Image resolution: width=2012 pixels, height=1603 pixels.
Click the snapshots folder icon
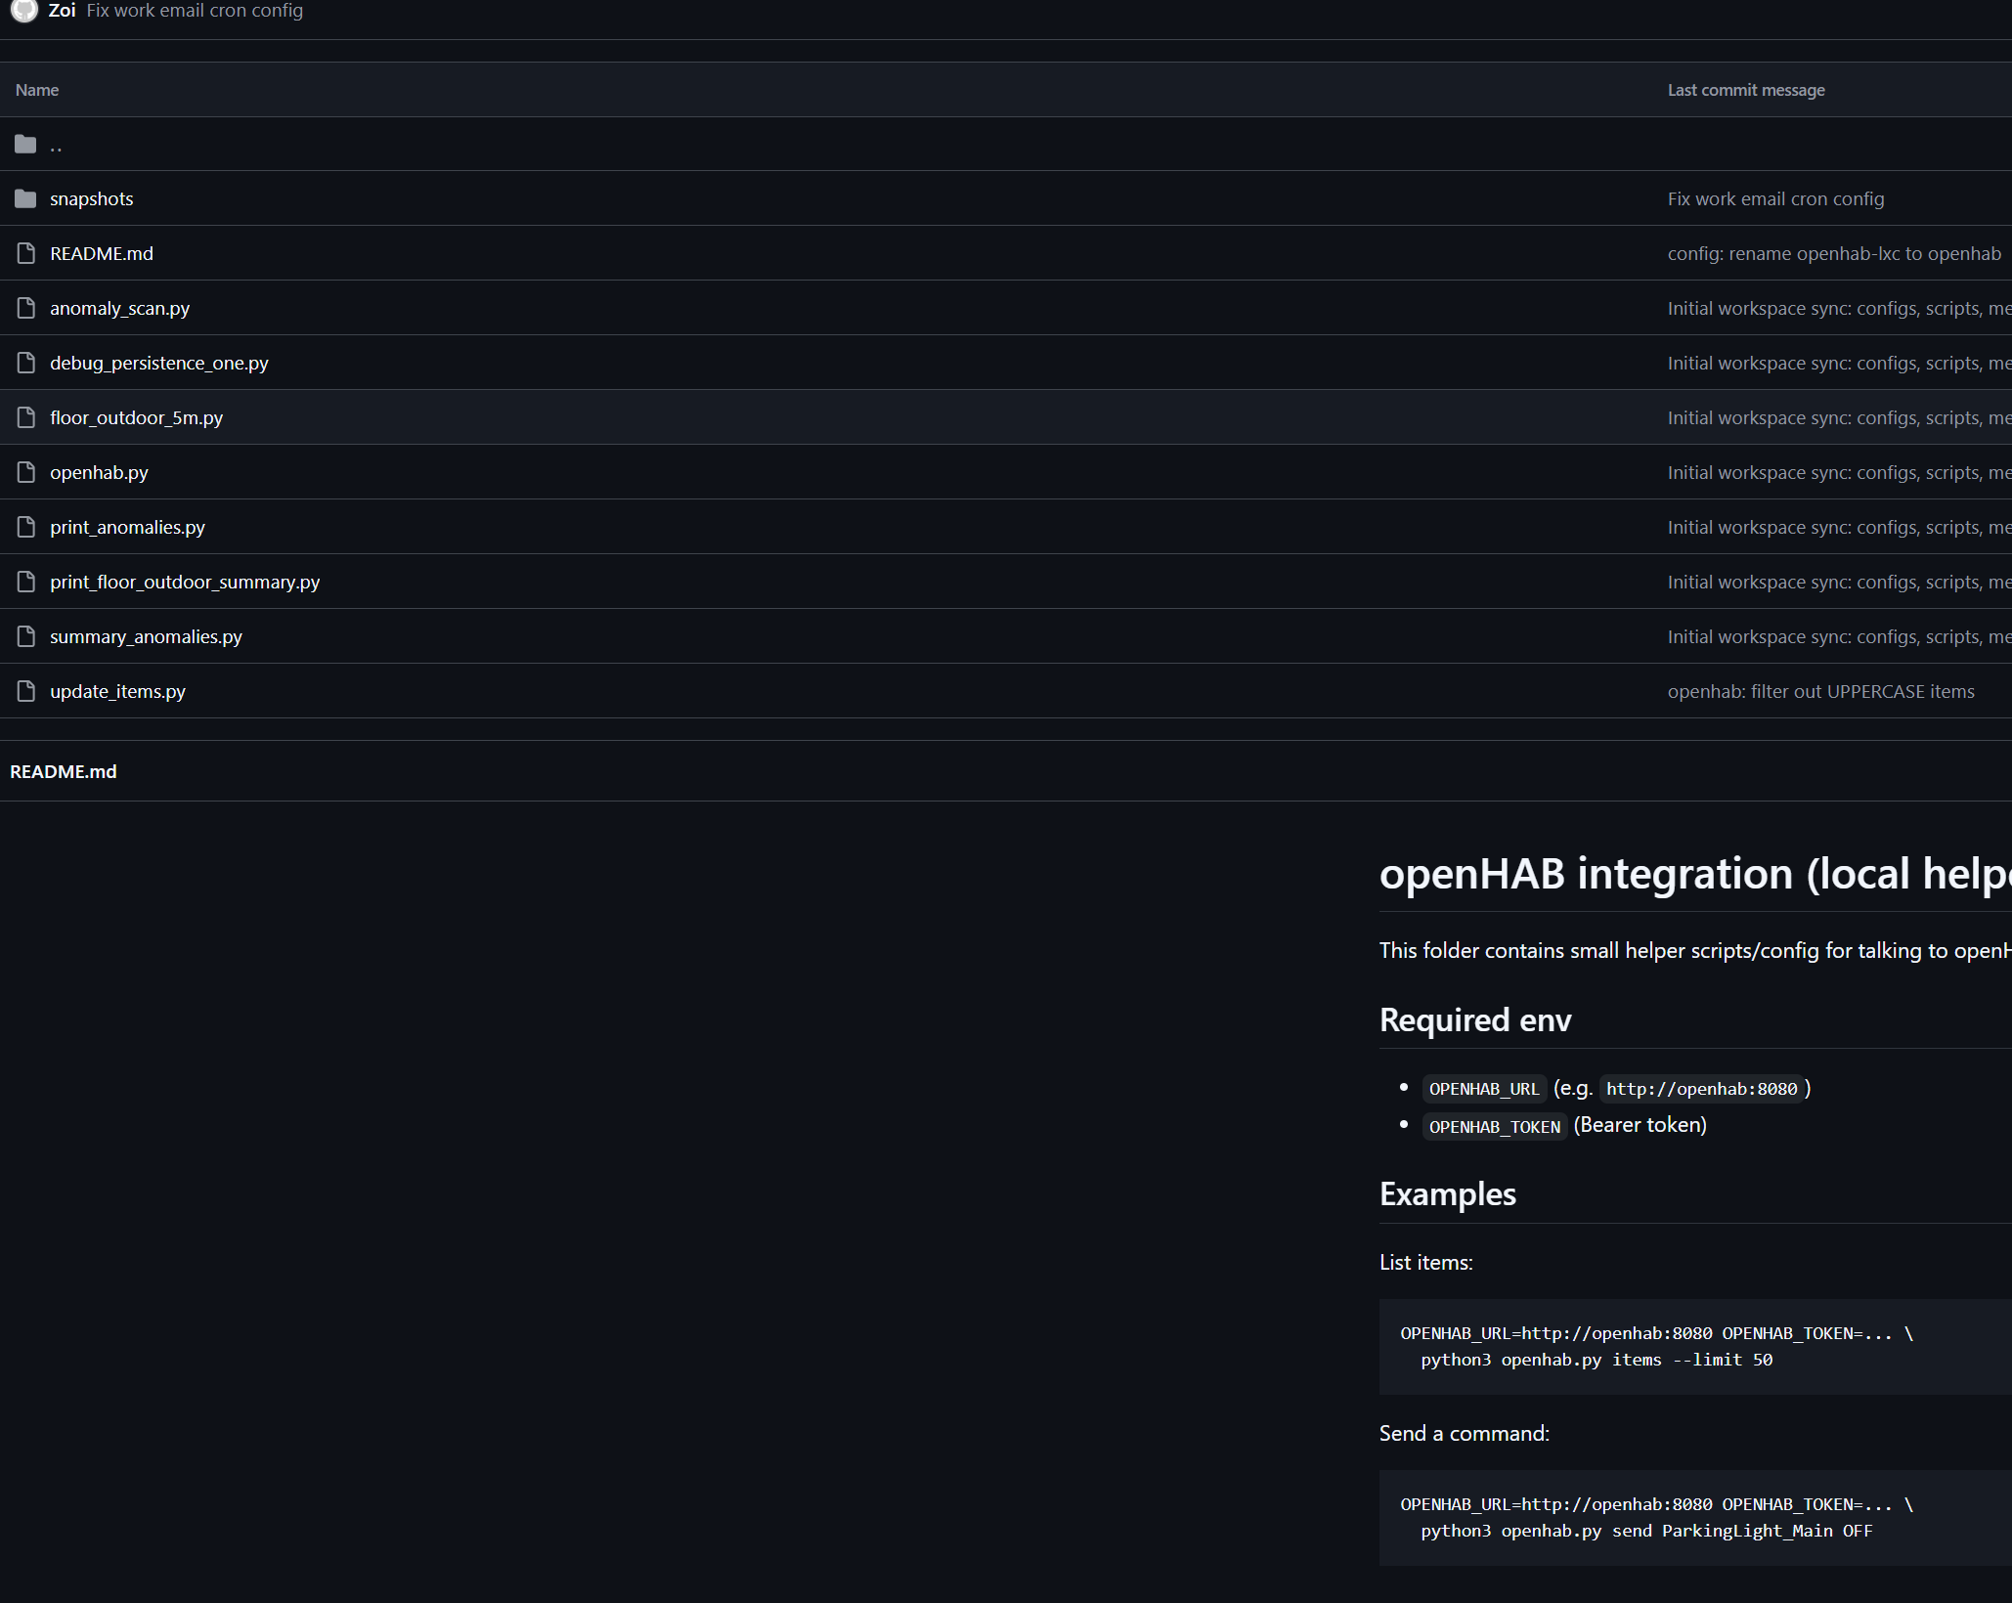tap(25, 199)
